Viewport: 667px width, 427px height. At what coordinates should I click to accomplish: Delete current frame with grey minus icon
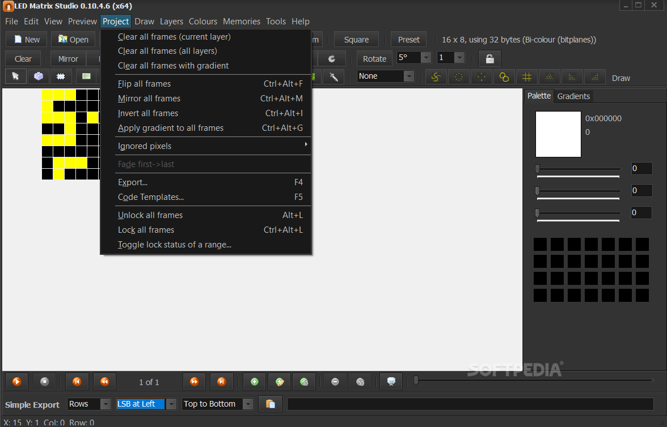[335, 382]
